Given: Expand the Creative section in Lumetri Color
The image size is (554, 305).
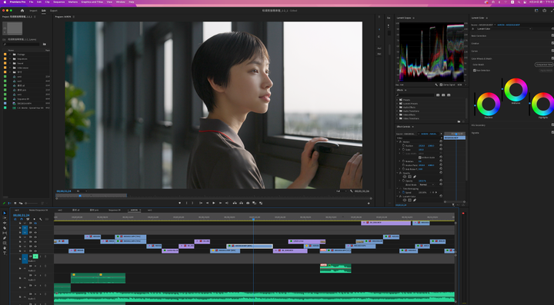Looking at the screenshot, I should tap(476, 43).
